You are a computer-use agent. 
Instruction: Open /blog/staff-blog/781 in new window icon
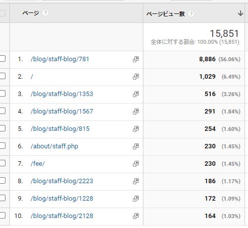pos(136,59)
